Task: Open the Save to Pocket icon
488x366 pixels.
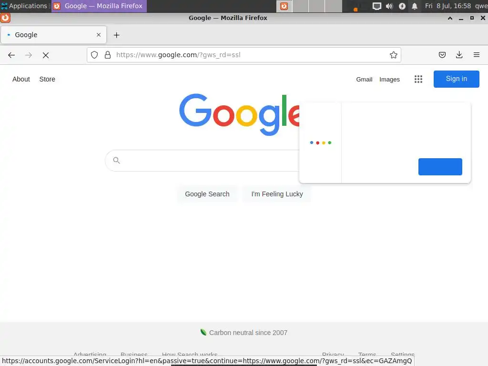Action: (x=442, y=55)
